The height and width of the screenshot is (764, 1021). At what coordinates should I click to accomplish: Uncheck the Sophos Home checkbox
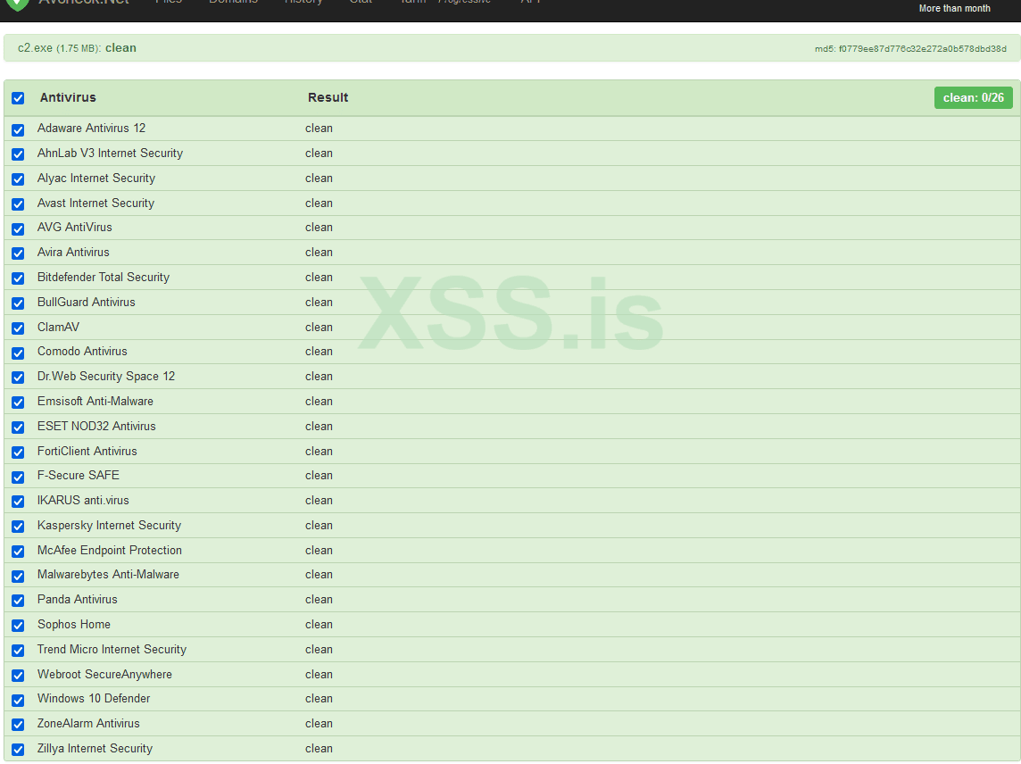(18, 626)
